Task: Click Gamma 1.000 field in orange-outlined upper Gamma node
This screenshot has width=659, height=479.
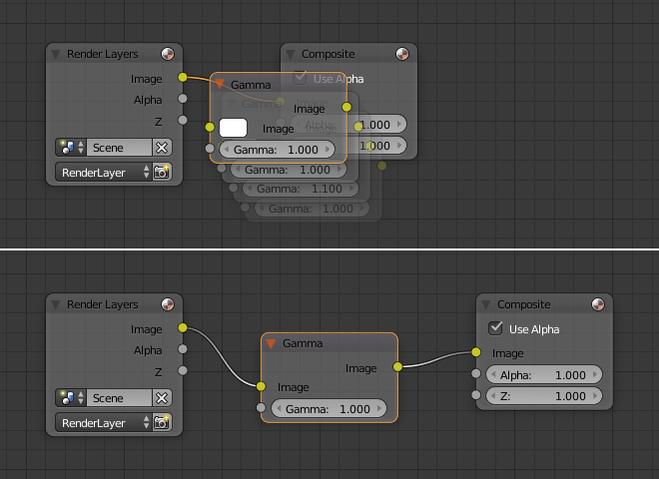Action: click(x=277, y=150)
